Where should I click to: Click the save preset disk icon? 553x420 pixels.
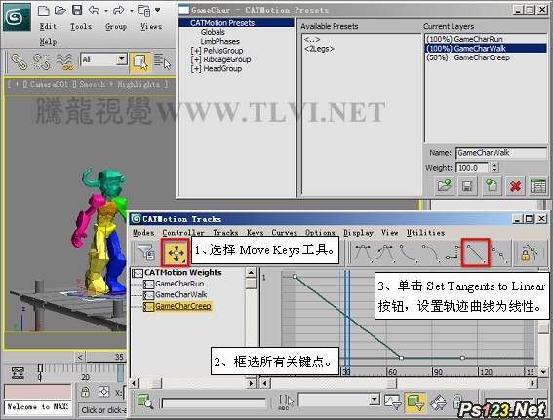coord(467,186)
